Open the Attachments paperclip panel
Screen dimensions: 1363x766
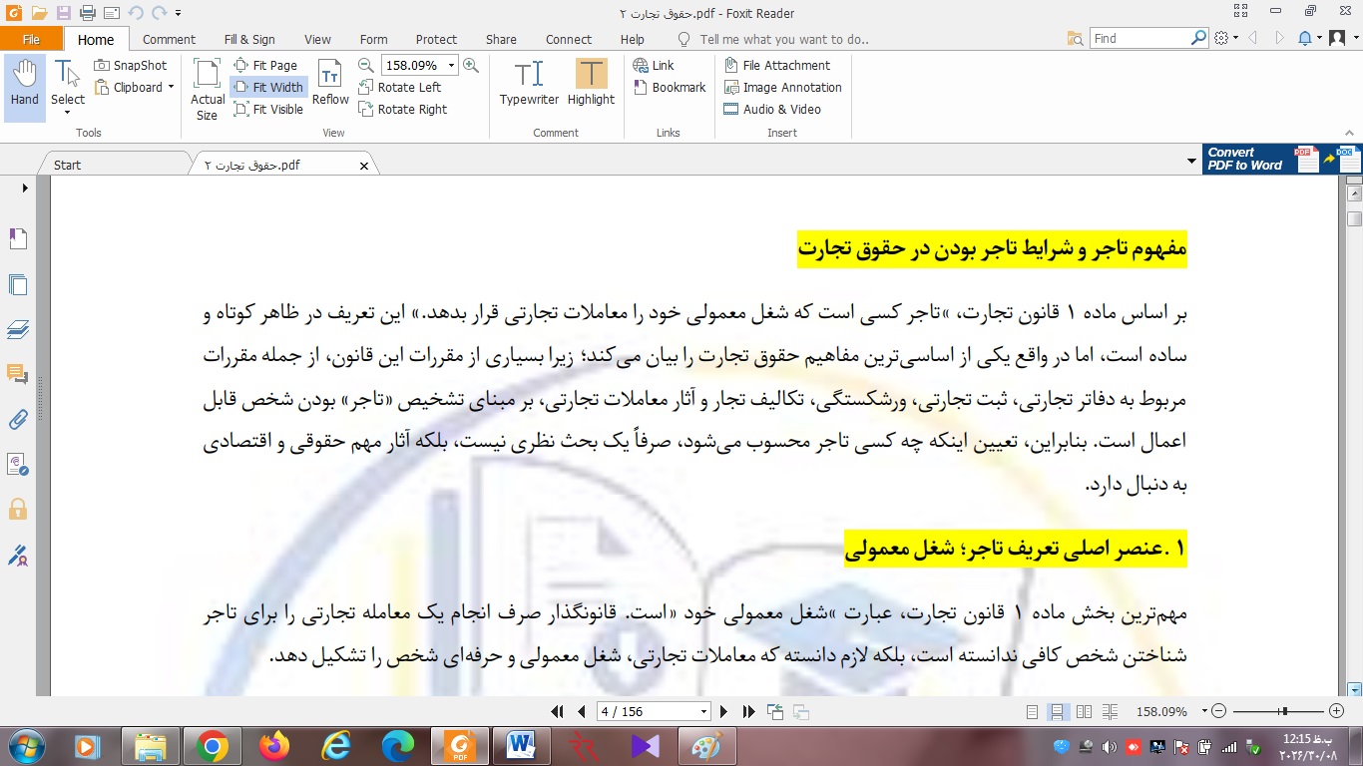tap(17, 419)
